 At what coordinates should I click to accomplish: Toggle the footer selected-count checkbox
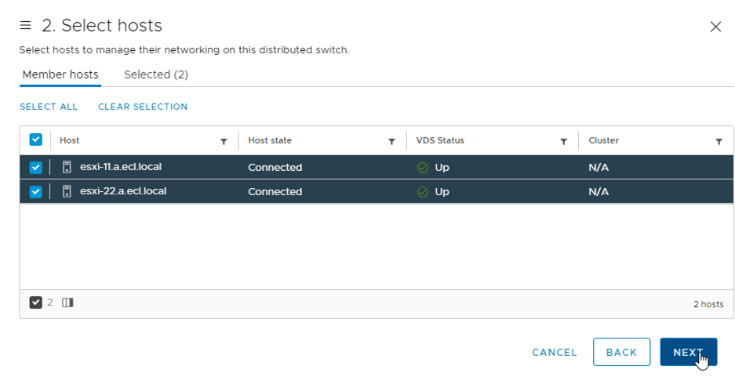click(x=36, y=302)
